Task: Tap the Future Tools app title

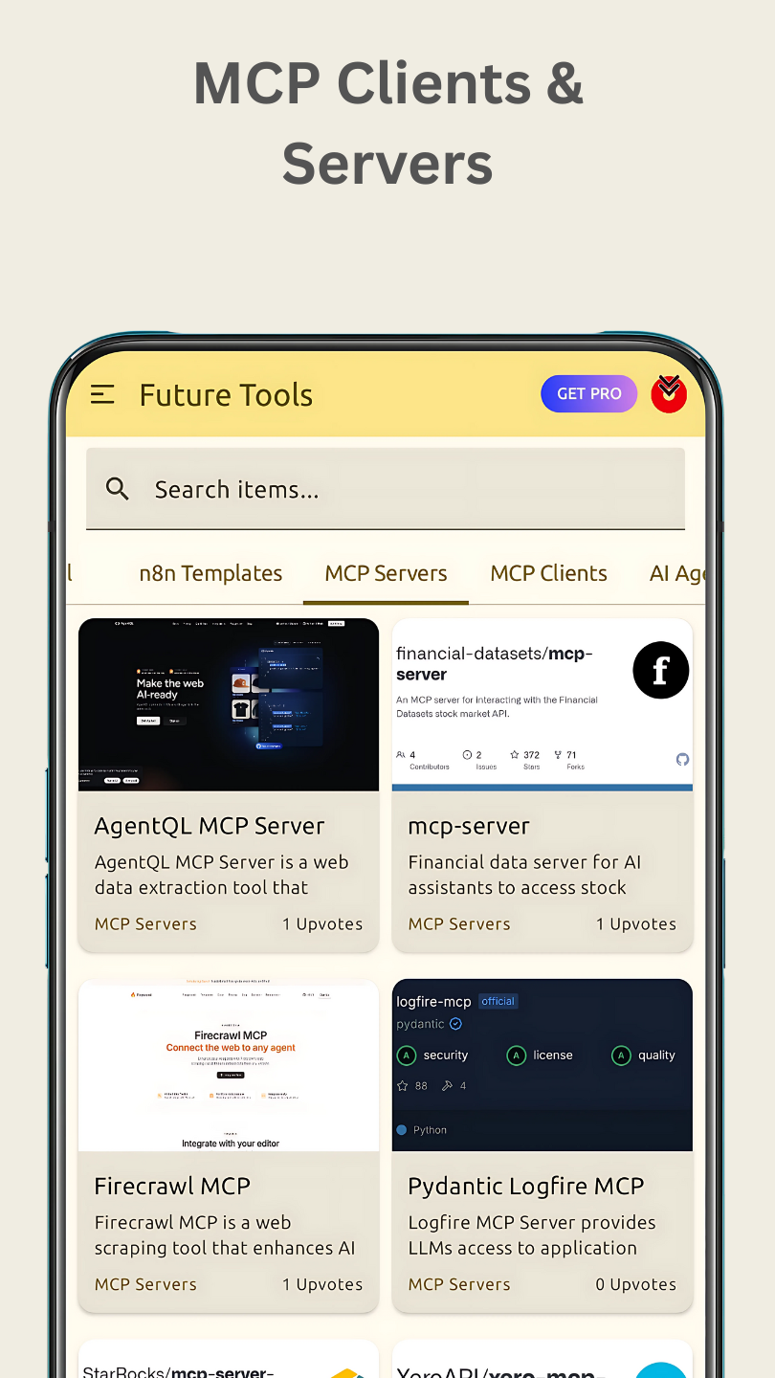Action: [226, 394]
